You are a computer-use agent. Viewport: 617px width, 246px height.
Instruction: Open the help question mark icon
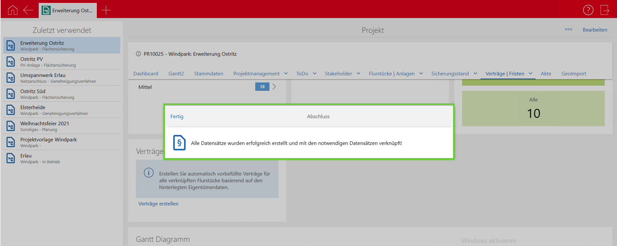click(x=588, y=10)
